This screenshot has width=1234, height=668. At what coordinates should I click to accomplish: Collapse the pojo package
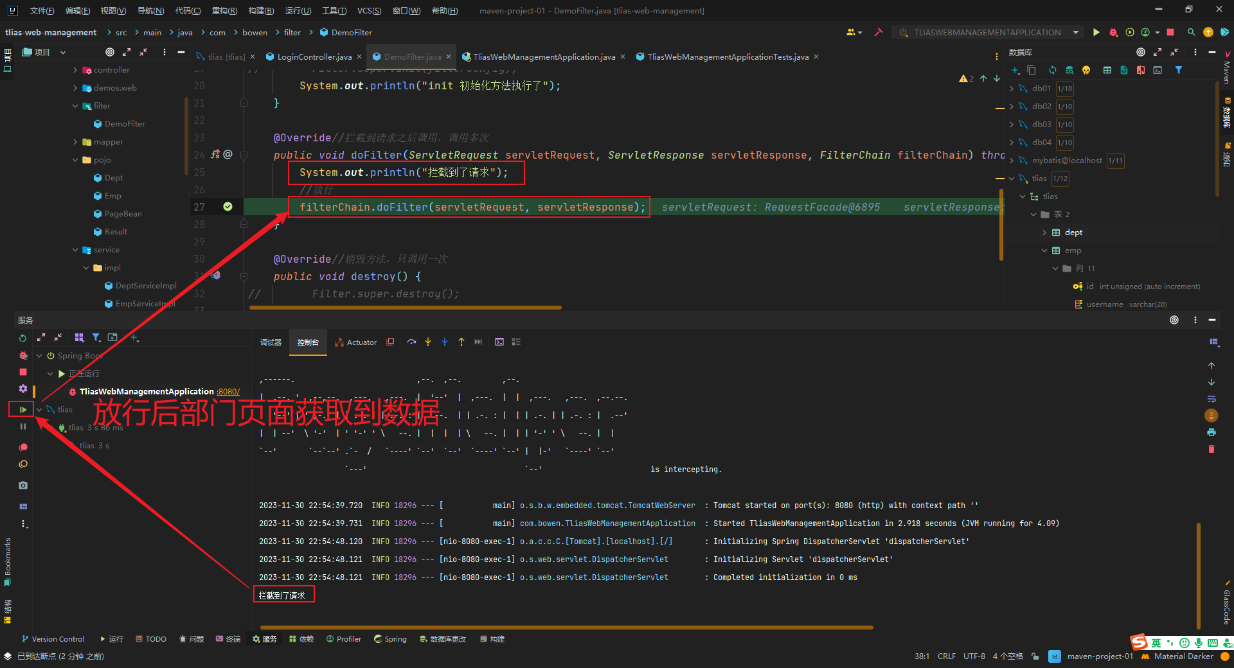[75, 160]
